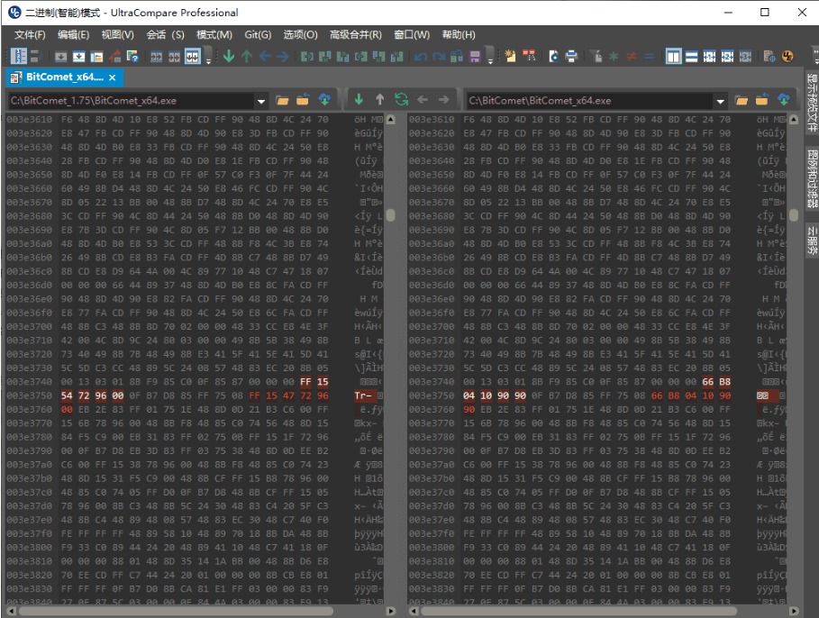Click the blue left arrow in the main toolbar
The image size is (819, 618).
[x=265, y=56]
